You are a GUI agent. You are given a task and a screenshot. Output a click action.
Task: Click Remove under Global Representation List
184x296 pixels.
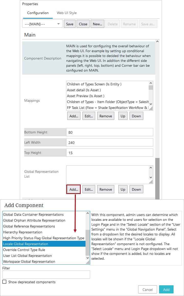[106, 189]
